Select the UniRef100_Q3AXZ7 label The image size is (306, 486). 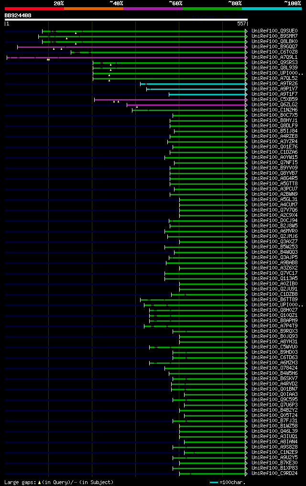[x=274, y=242]
